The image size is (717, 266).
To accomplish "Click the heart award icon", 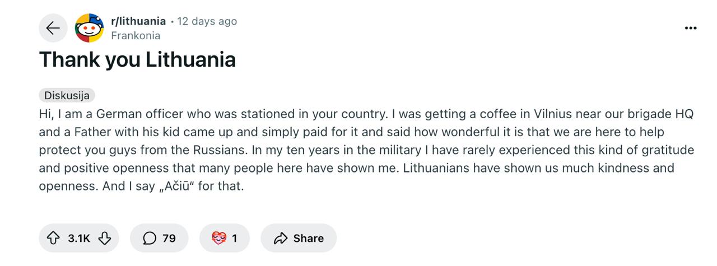I will tap(218, 239).
